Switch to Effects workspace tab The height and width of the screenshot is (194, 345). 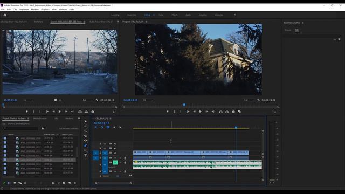175,15
